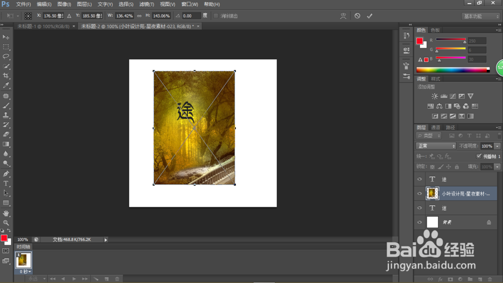
Task: Open the status bar info arrow menu
Action: (x=106, y=240)
